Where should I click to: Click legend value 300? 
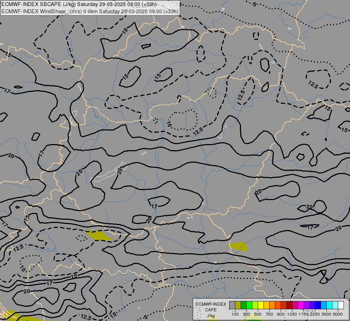246,314
